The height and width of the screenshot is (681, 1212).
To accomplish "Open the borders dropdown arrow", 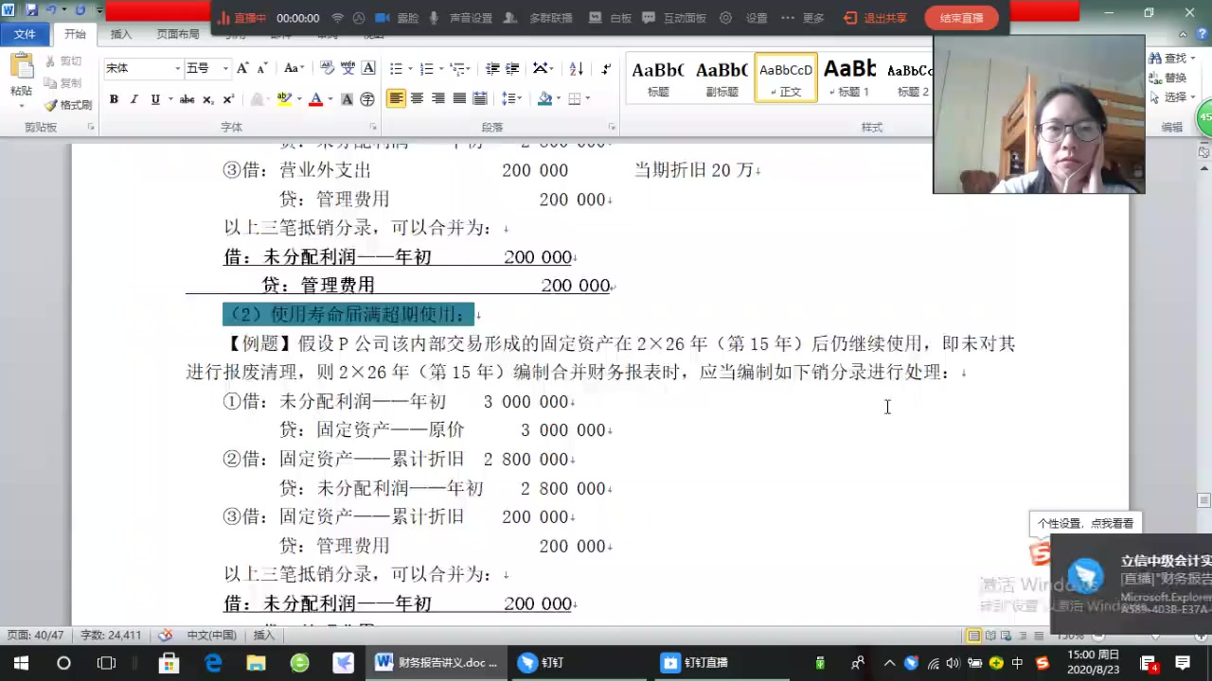I will (588, 99).
